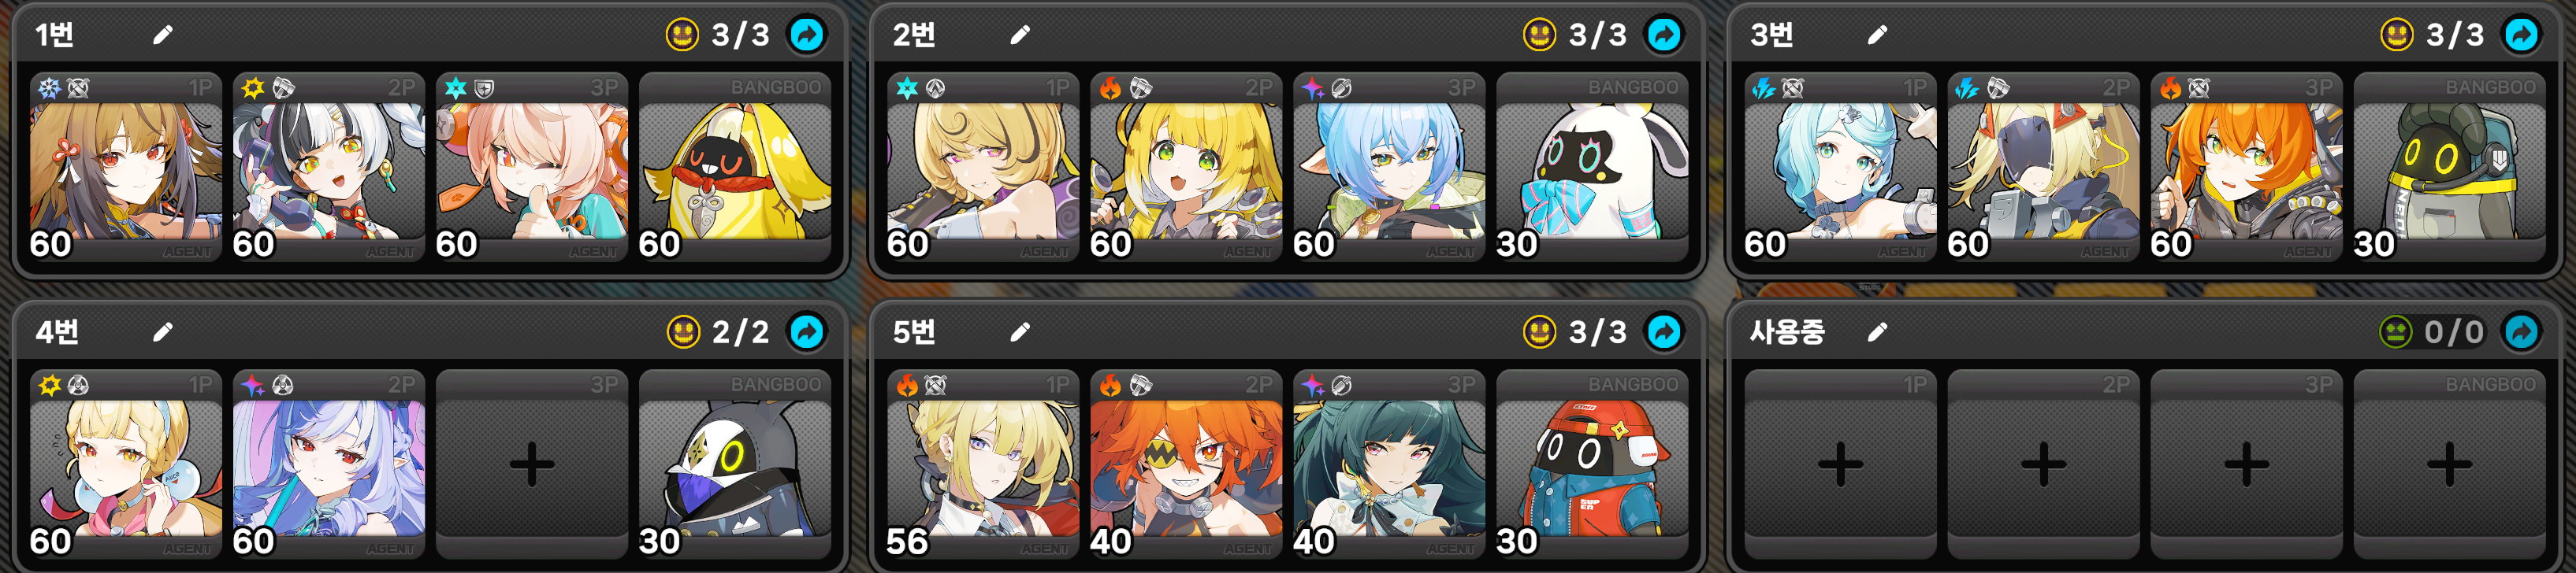Click the pencil edit icon next to 사용중

point(1877,332)
